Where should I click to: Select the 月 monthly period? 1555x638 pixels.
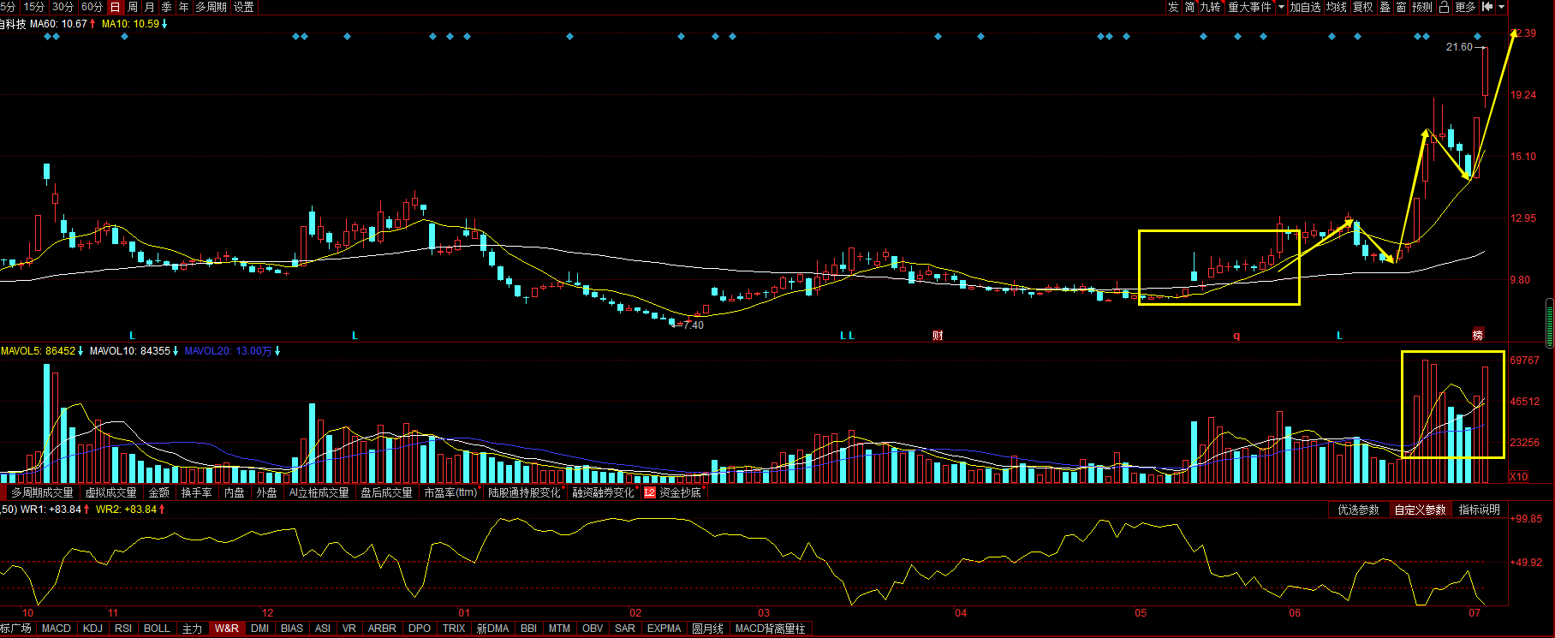[x=150, y=7]
